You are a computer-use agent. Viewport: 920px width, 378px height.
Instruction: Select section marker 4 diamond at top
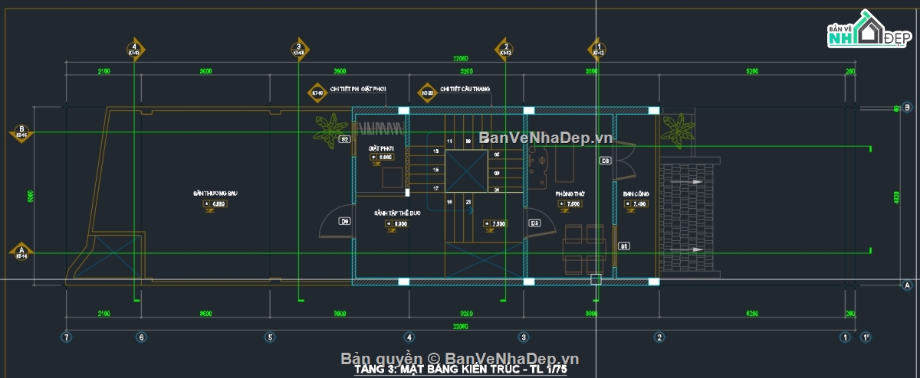click(x=135, y=49)
